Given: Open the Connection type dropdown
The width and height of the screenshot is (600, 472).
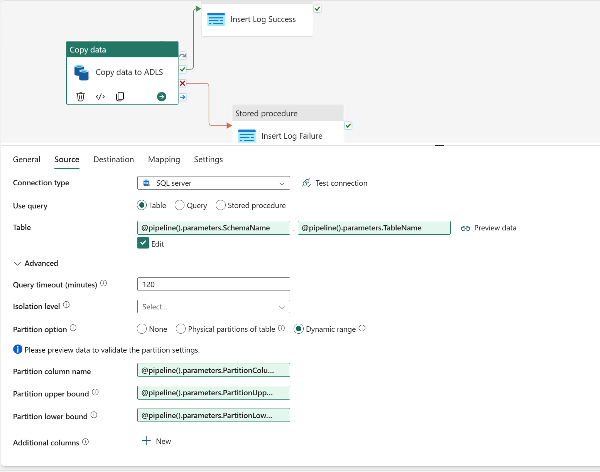Looking at the screenshot, I should click(282, 183).
